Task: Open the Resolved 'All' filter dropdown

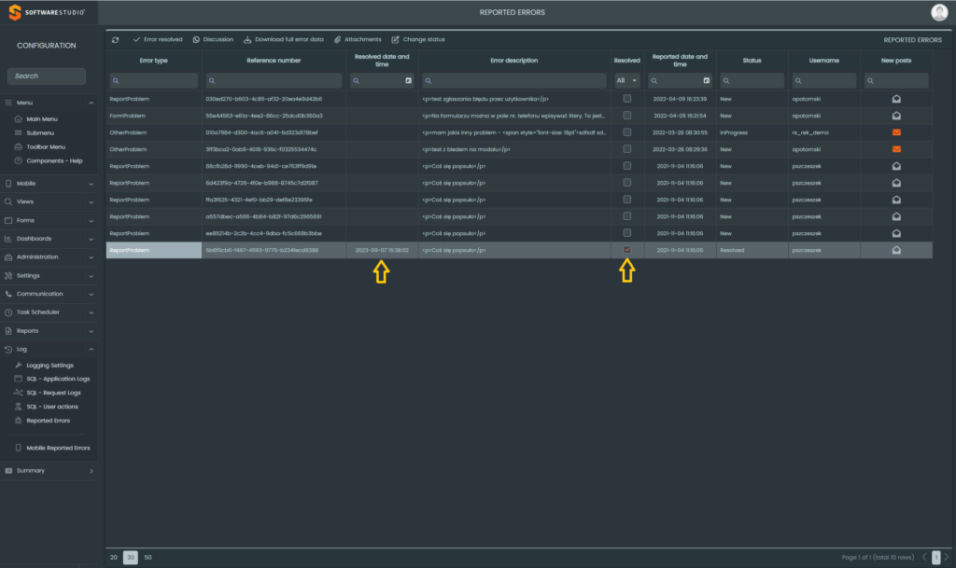Action: click(x=627, y=81)
